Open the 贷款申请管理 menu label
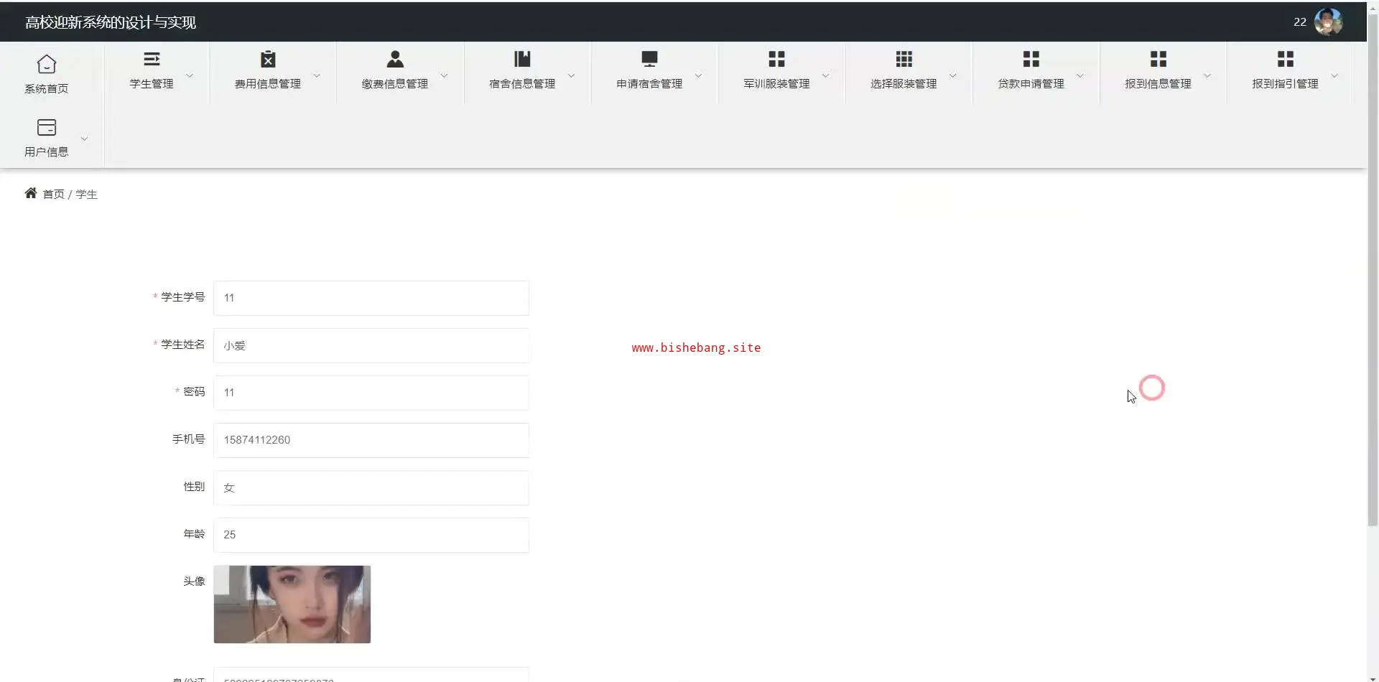 point(1031,84)
